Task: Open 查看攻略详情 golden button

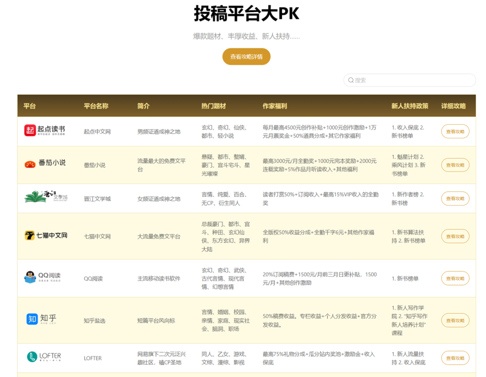Action: (247, 56)
